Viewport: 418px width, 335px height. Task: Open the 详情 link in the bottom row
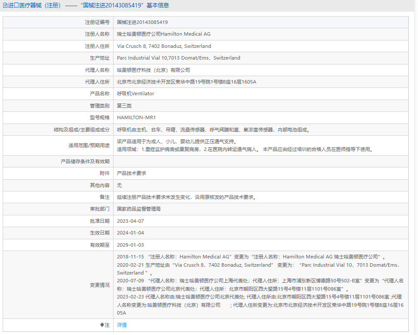point(122,325)
